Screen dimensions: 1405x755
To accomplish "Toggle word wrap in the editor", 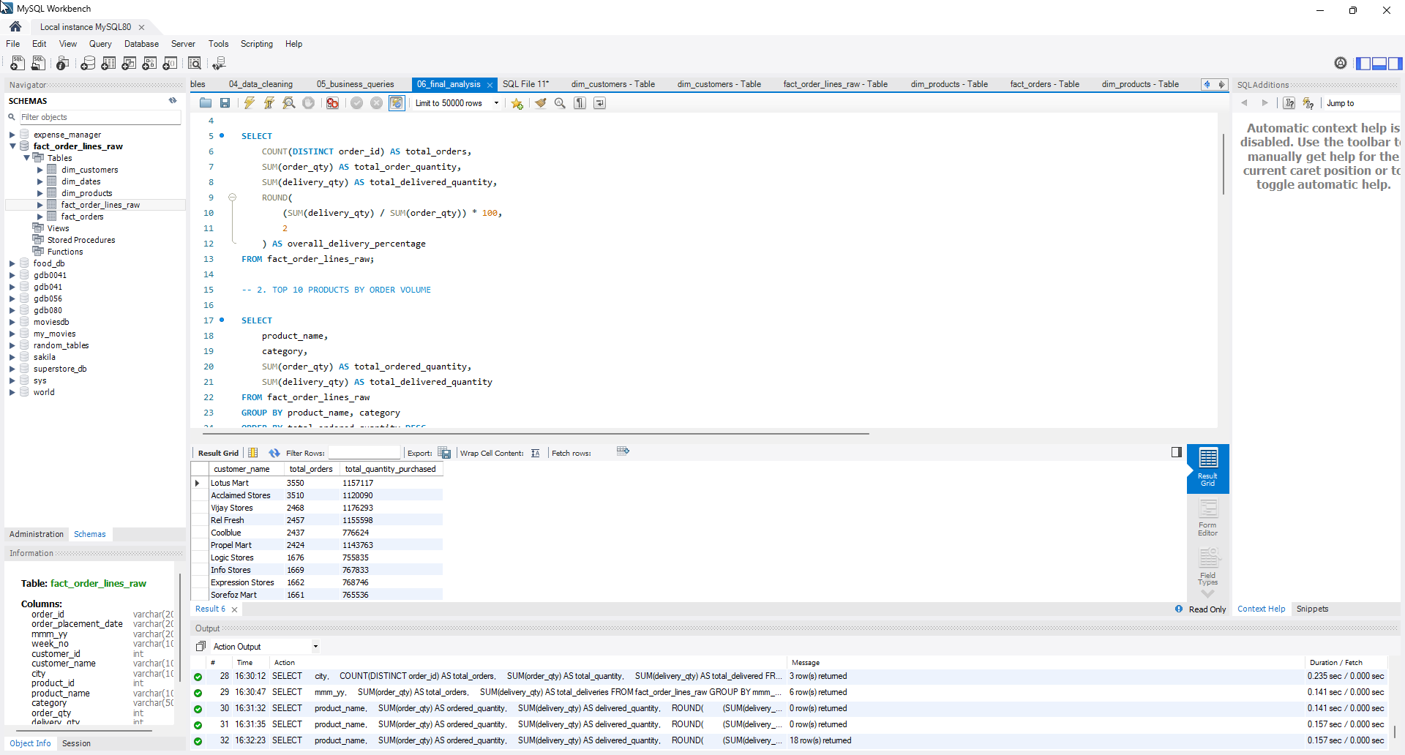I will pos(599,103).
